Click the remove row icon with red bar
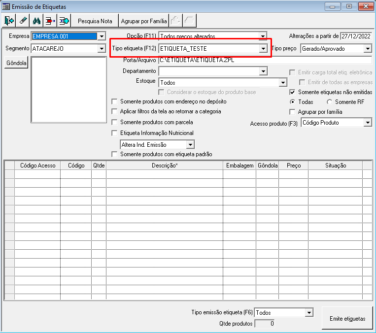 [x=50, y=21]
